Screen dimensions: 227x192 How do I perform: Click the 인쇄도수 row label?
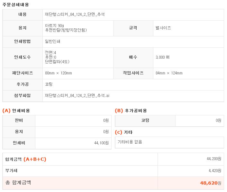tap(23, 57)
